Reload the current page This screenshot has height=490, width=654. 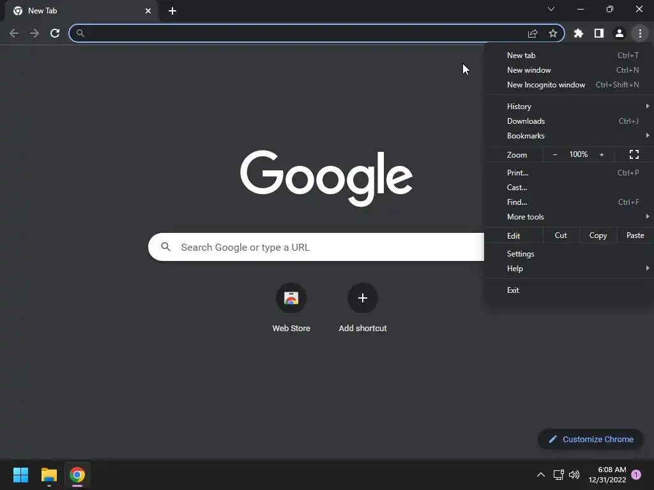pyautogui.click(x=55, y=33)
